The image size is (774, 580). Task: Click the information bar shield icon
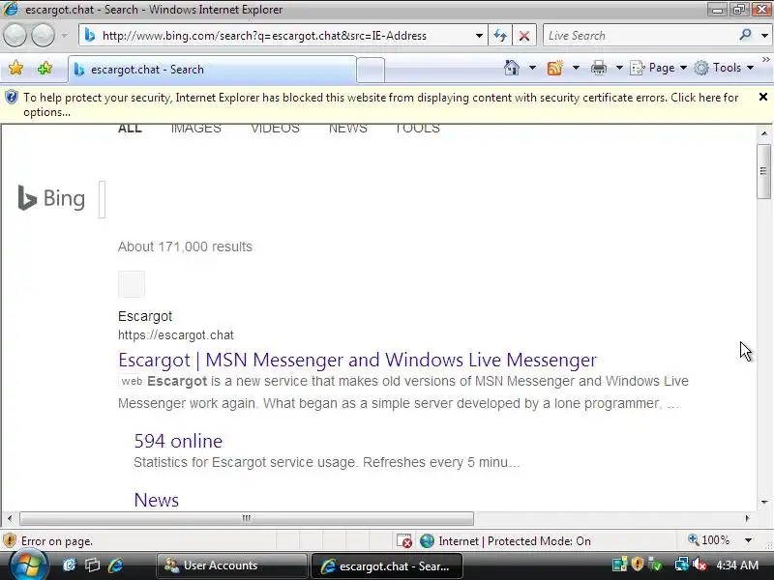click(x=12, y=98)
